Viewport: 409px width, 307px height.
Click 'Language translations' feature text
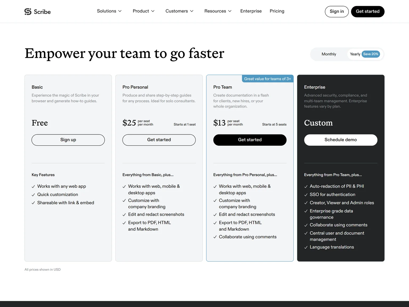(332, 247)
